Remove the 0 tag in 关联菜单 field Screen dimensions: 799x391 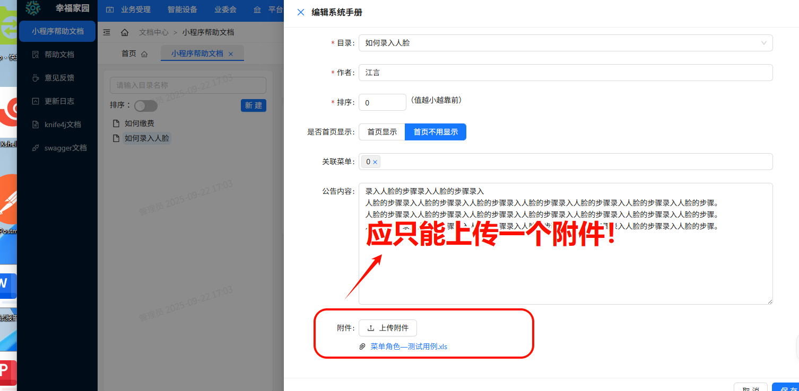[x=375, y=162]
